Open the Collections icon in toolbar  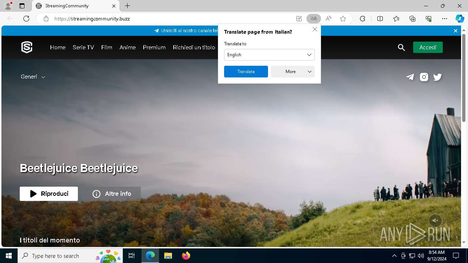click(x=412, y=19)
